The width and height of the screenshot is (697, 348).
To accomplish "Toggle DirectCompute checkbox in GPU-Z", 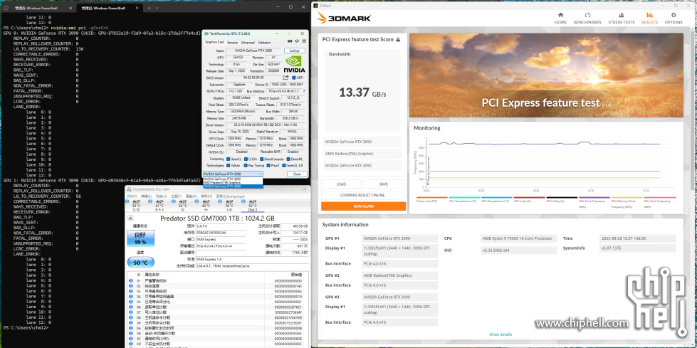I will point(261,159).
